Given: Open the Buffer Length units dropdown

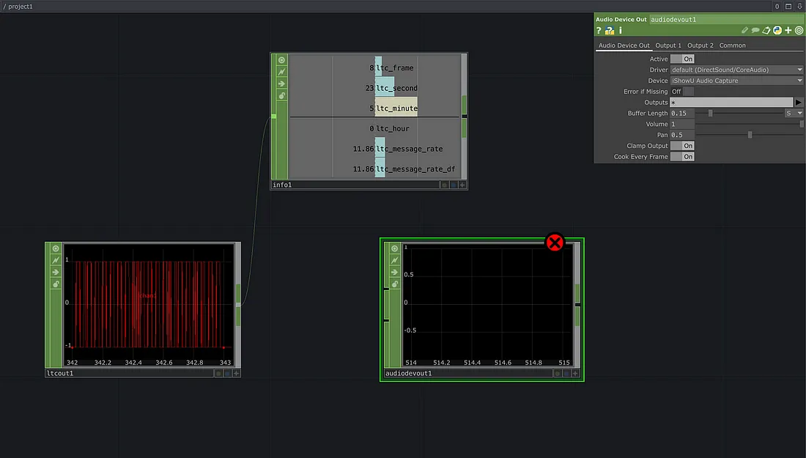Looking at the screenshot, I should pyautogui.click(x=794, y=114).
